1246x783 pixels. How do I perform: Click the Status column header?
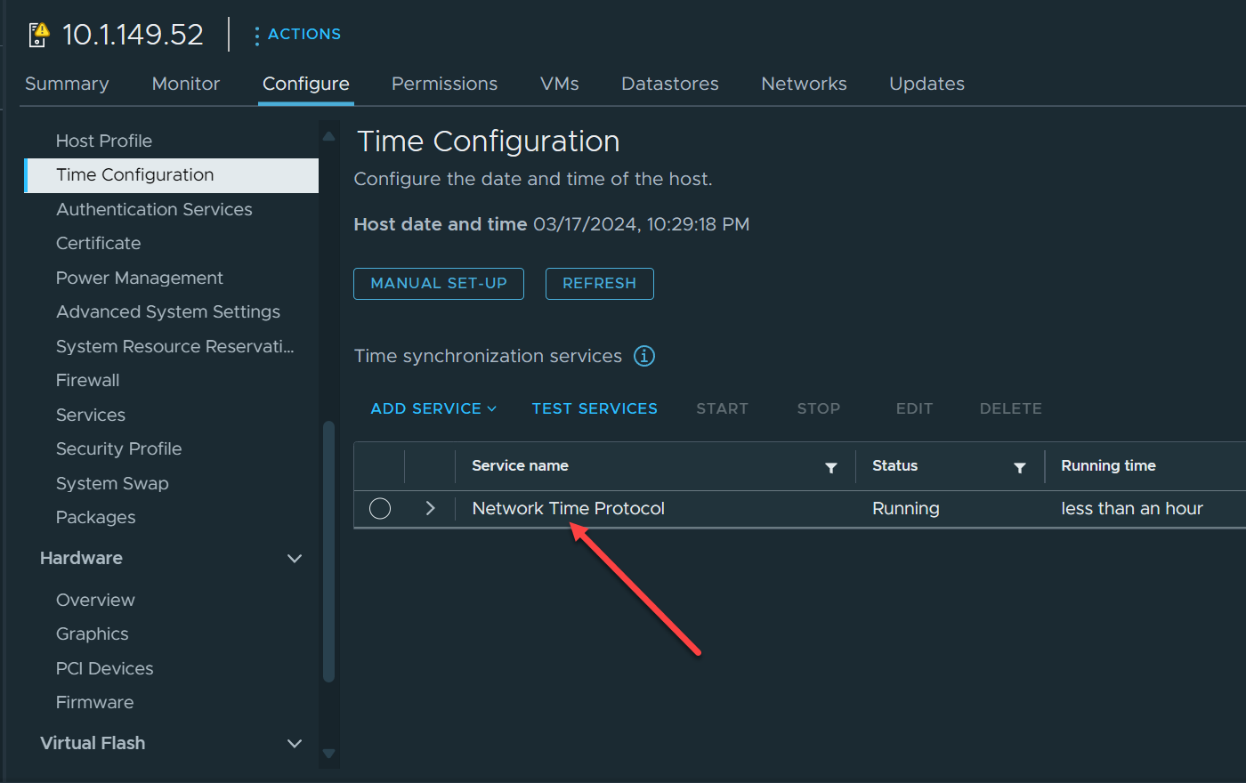pos(894,465)
